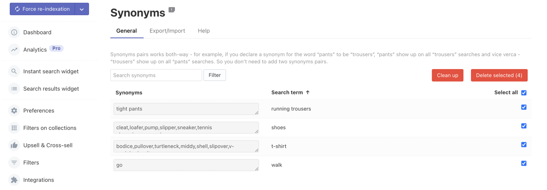Click the Search results widget list icon

coord(14,88)
